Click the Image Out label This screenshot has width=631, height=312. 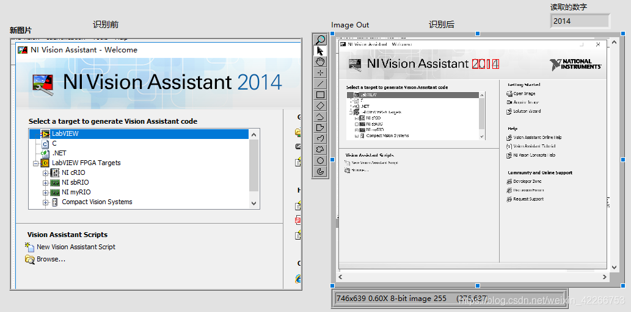point(350,25)
